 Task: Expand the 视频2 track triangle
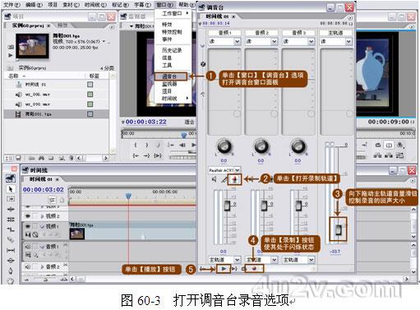tap(43, 216)
